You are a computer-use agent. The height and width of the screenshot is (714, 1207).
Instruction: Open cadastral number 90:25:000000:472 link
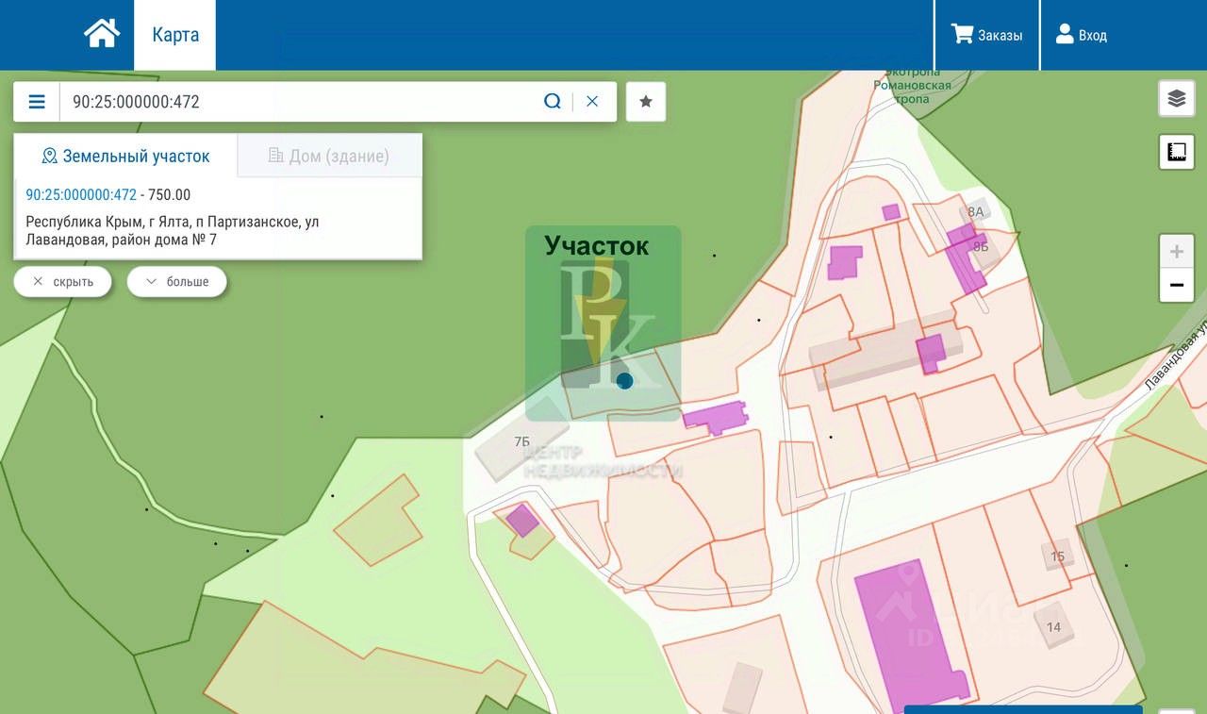click(x=81, y=194)
